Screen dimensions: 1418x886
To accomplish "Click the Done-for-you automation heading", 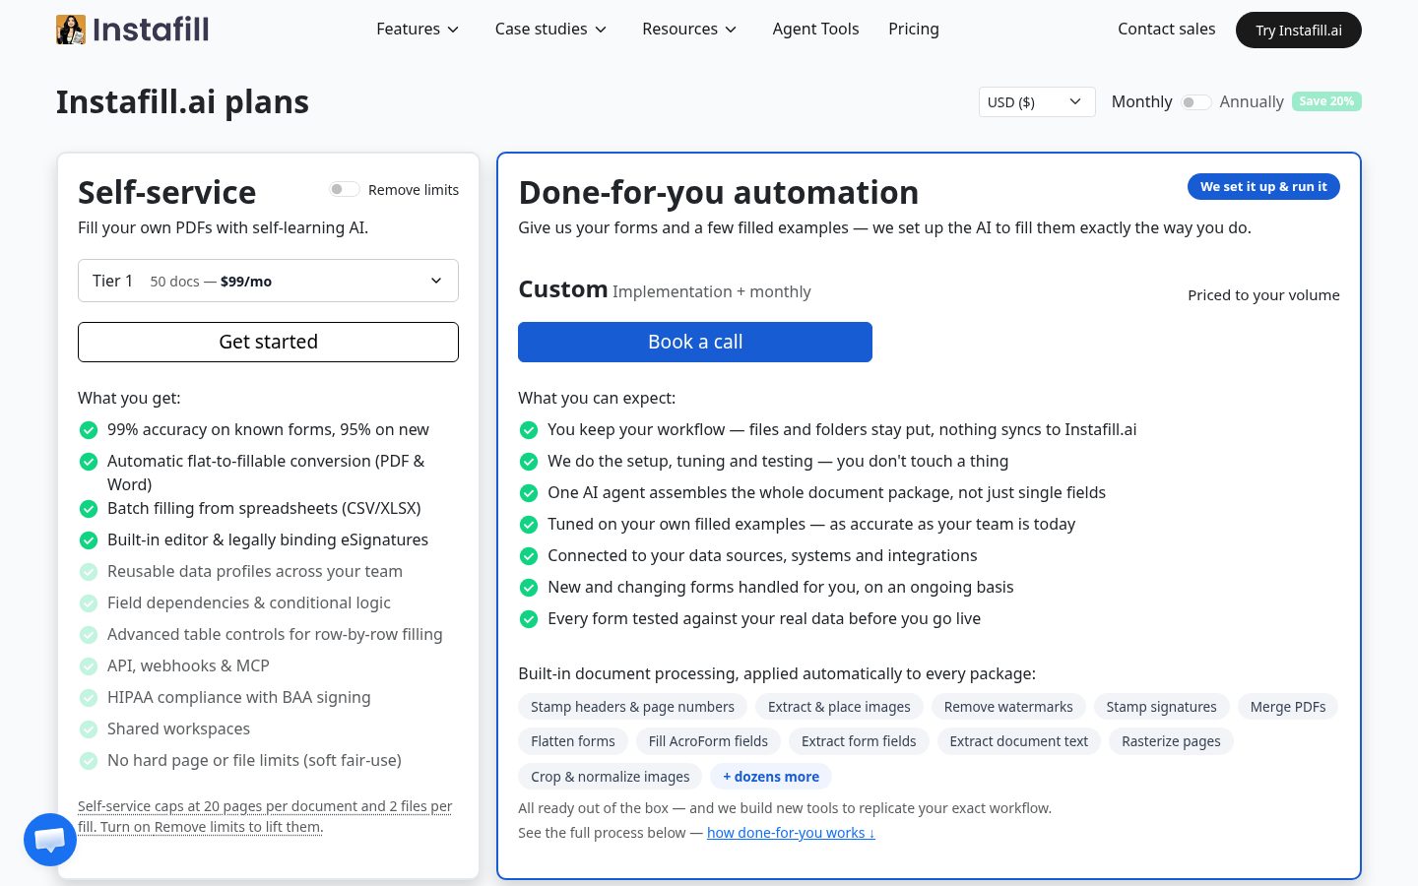I will tap(719, 192).
